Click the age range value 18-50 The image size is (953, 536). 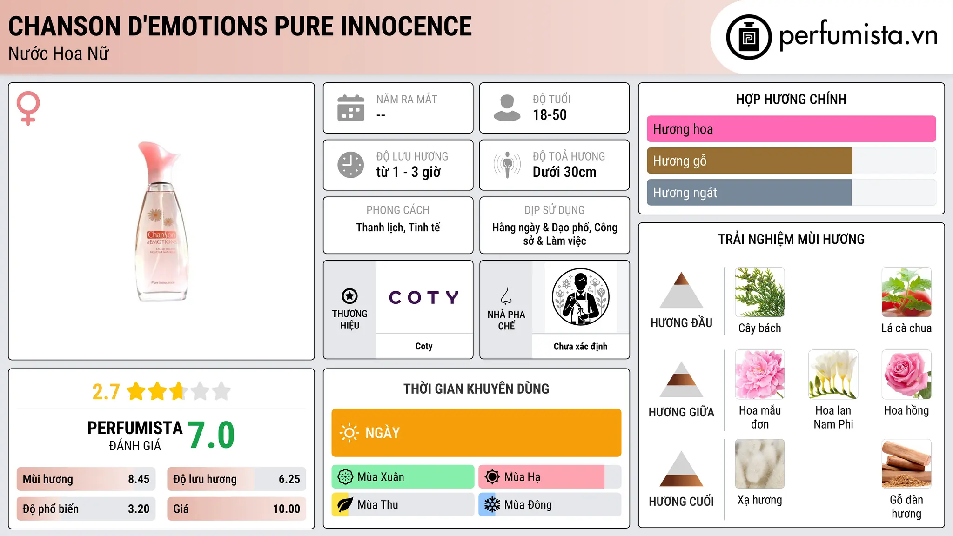pos(550,115)
